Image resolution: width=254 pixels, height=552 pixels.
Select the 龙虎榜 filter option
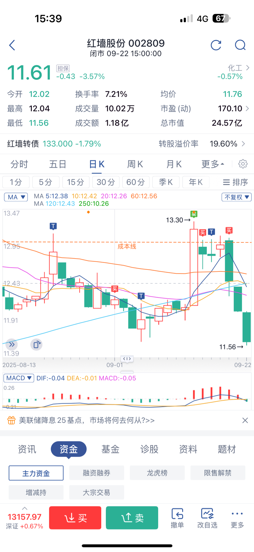[157, 473]
